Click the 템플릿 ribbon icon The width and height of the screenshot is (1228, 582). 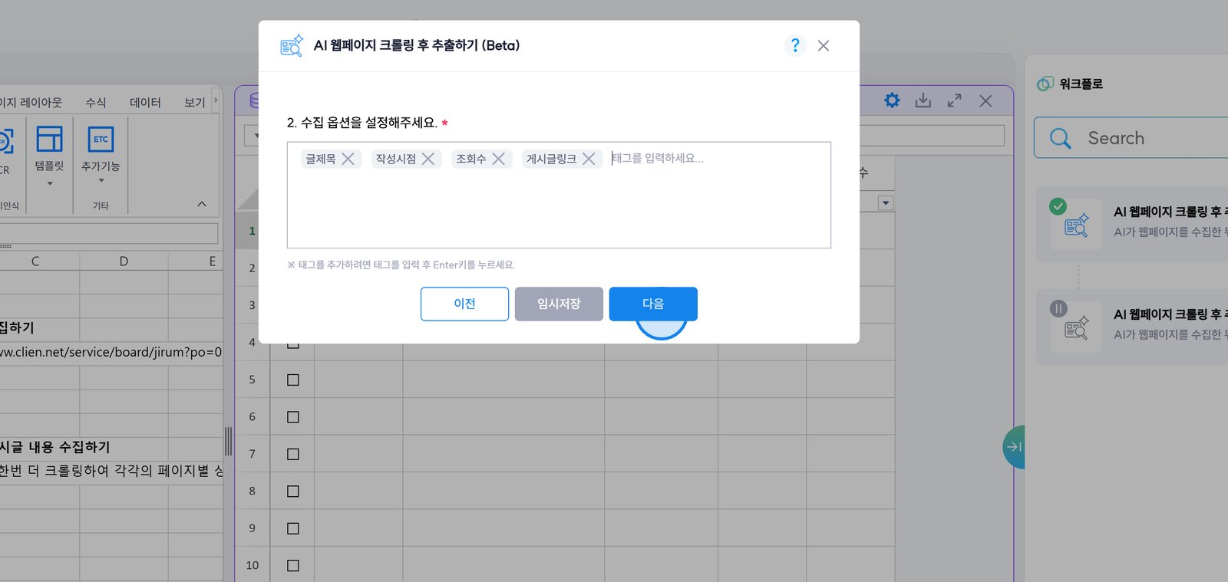point(50,140)
